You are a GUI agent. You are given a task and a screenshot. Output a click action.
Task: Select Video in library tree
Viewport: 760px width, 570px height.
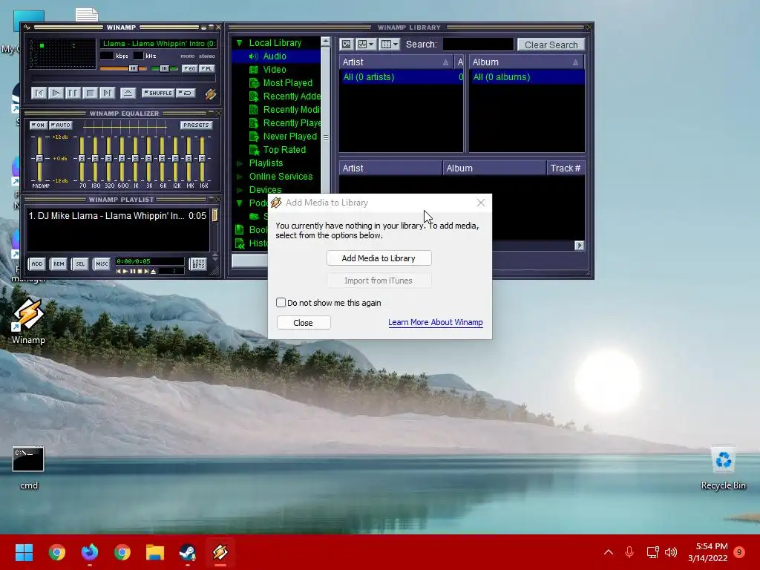tap(275, 69)
